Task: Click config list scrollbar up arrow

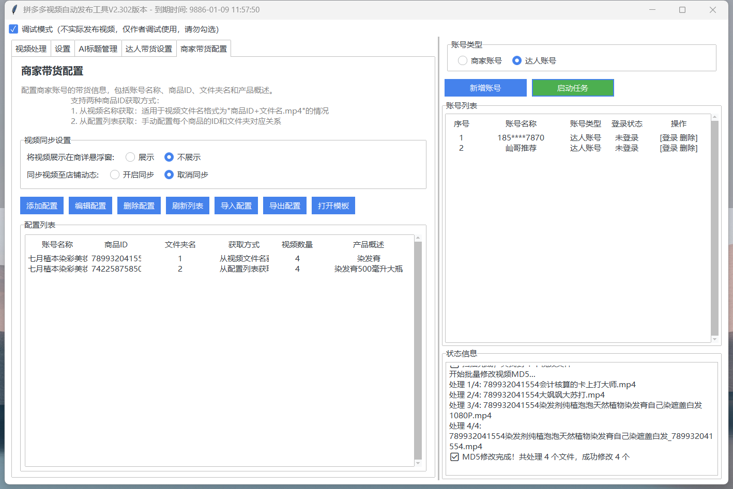Action: (x=418, y=238)
